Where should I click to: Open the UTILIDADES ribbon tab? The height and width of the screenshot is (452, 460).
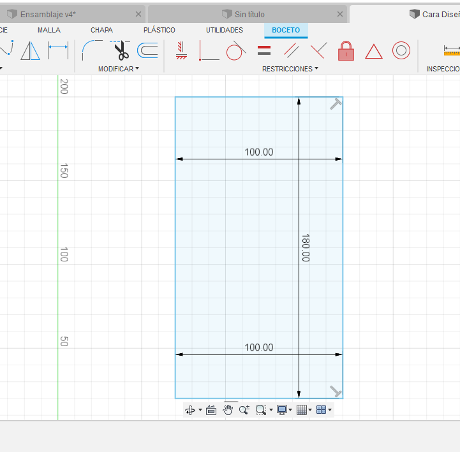point(224,30)
